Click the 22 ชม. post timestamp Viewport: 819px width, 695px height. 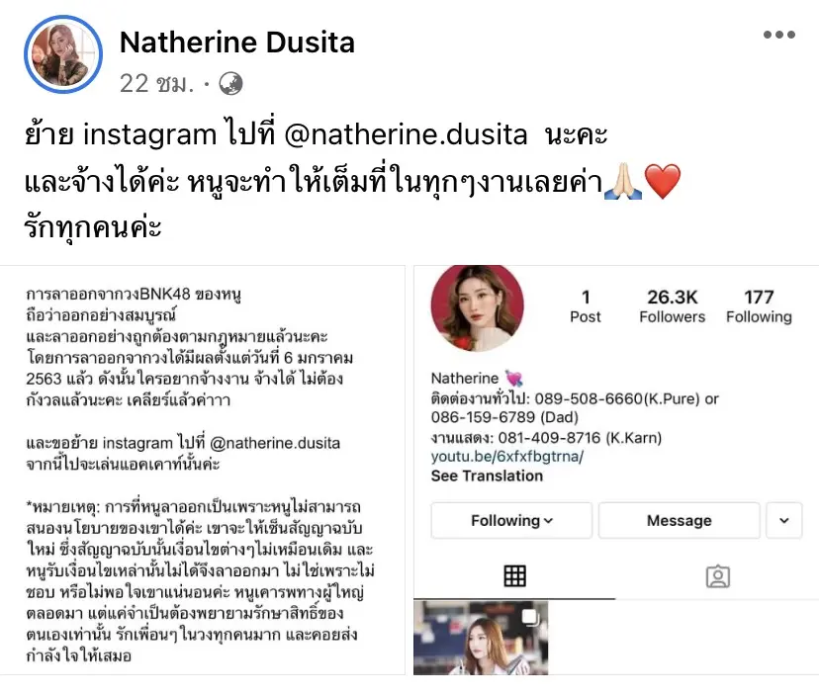pyautogui.click(x=156, y=84)
